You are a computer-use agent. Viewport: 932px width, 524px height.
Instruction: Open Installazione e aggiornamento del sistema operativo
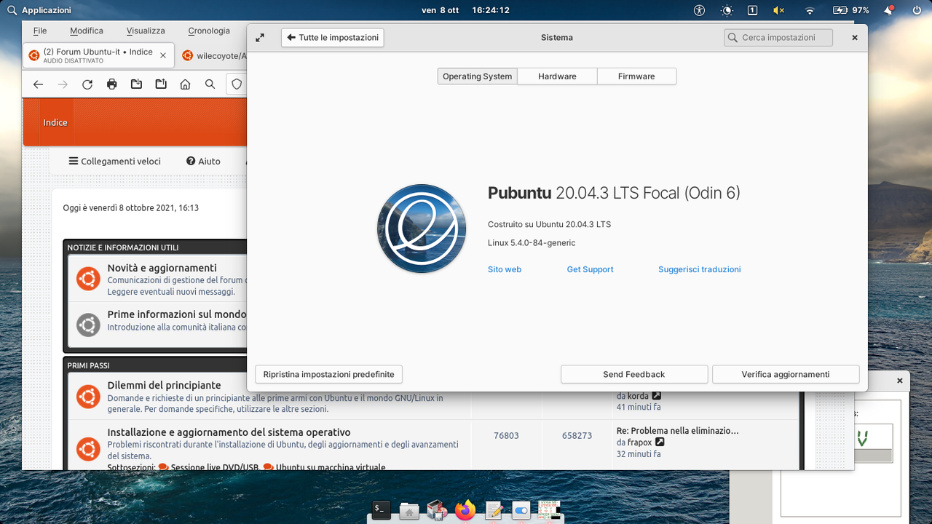click(229, 432)
